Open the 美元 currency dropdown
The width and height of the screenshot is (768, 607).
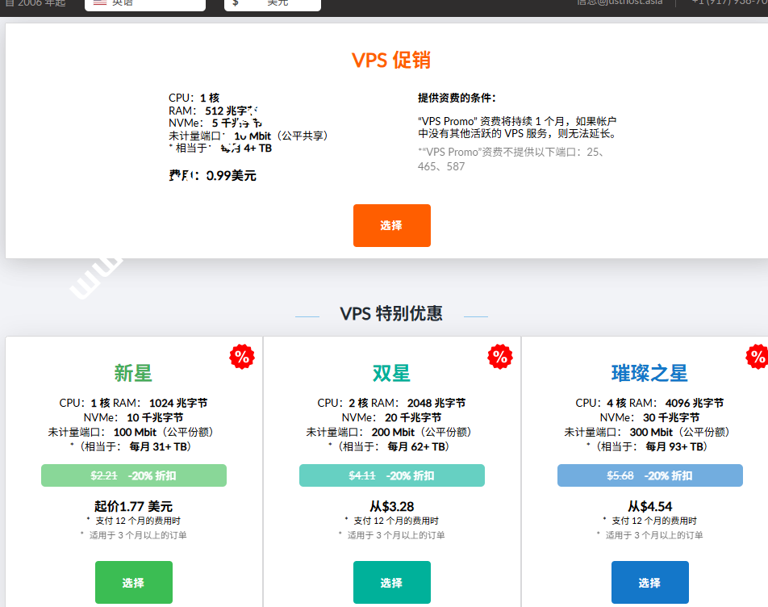274,2
